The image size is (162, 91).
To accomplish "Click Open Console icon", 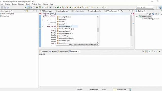I will [157, 51].
